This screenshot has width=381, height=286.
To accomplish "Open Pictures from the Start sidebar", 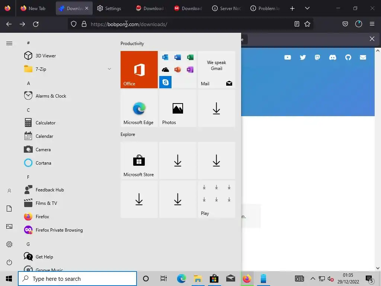I will point(9,226).
